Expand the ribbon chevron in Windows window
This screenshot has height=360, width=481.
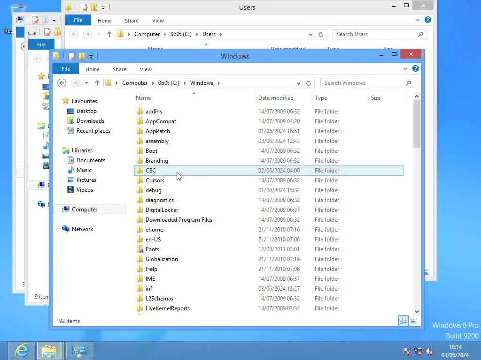405,69
